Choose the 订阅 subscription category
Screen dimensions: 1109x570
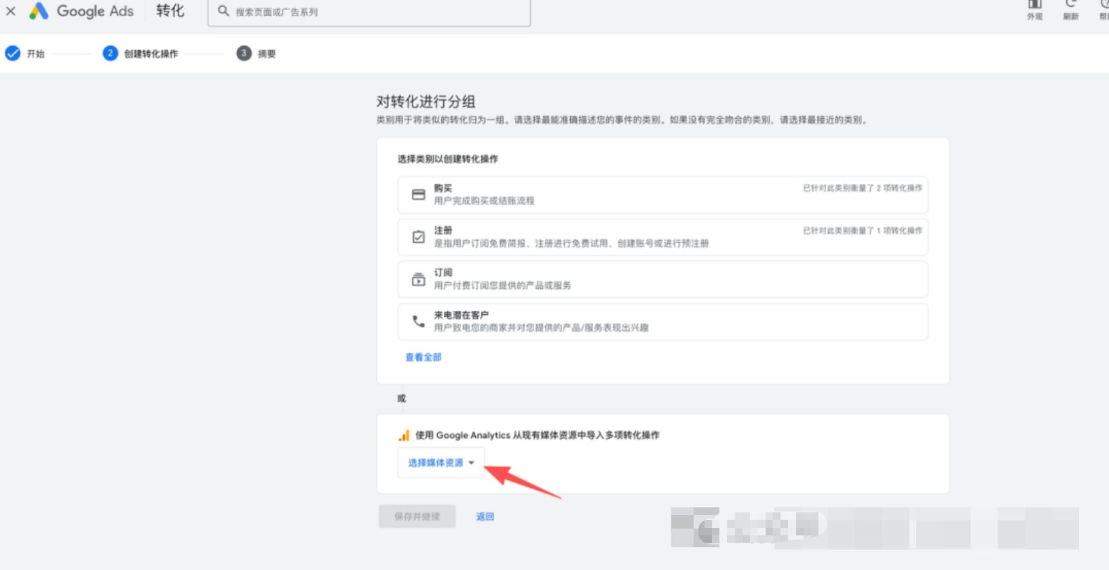[662, 279]
